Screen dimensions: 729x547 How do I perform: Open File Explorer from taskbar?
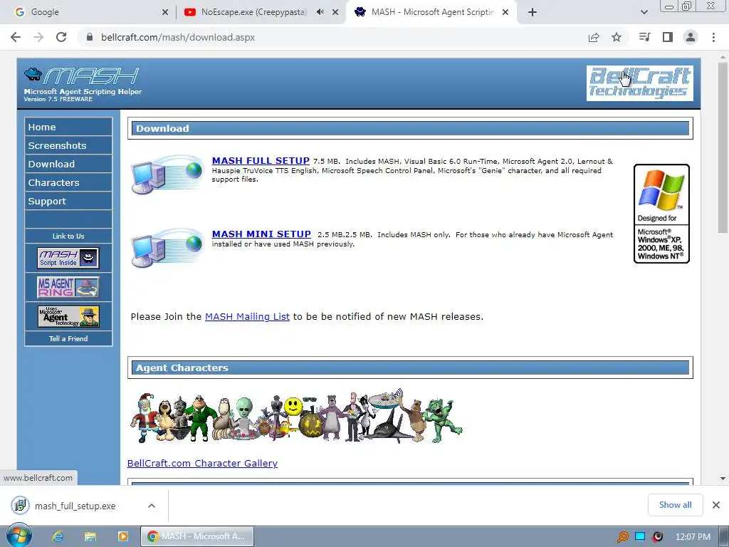coord(90,536)
